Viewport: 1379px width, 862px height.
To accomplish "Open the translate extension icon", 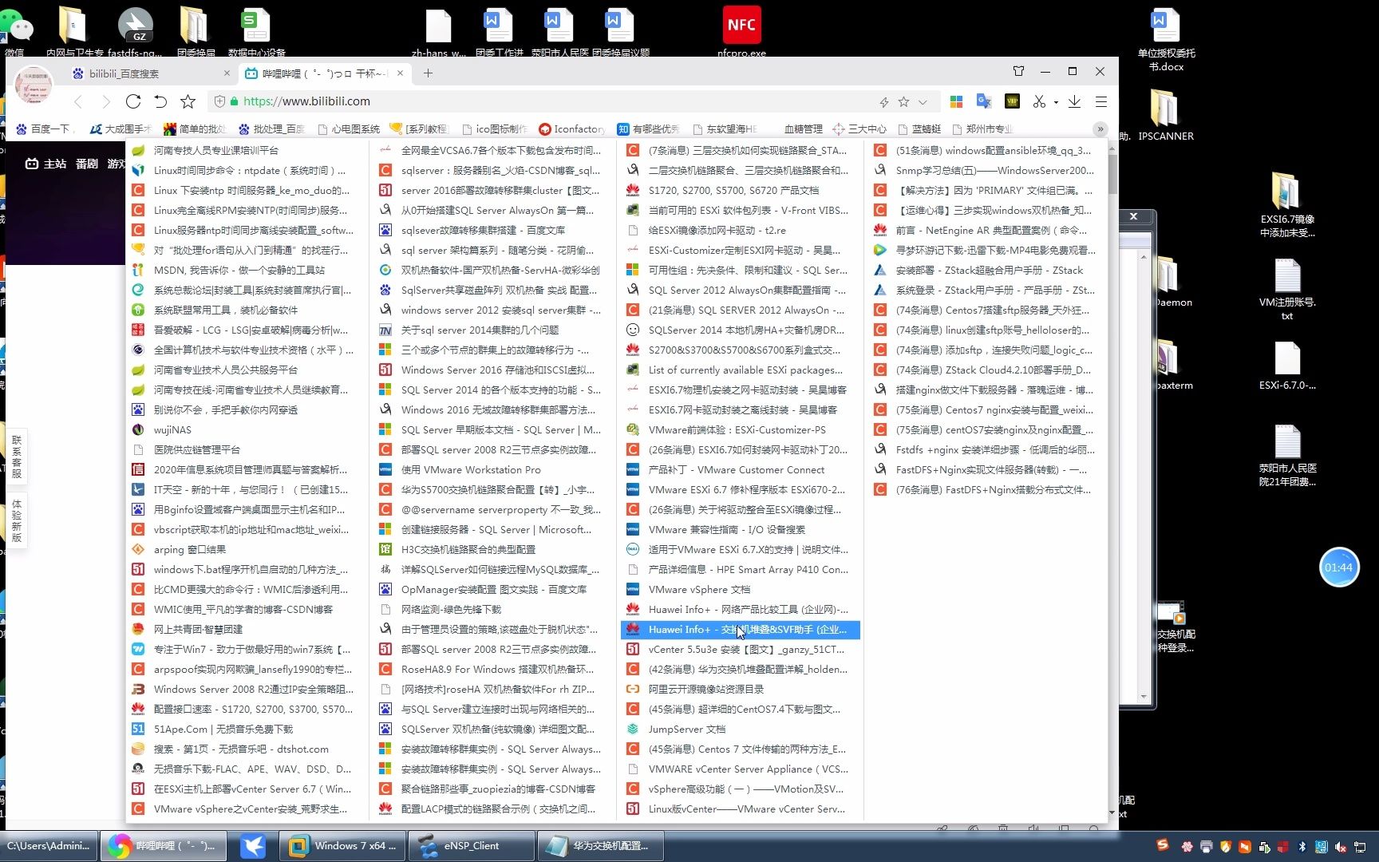I will pos(984,101).
